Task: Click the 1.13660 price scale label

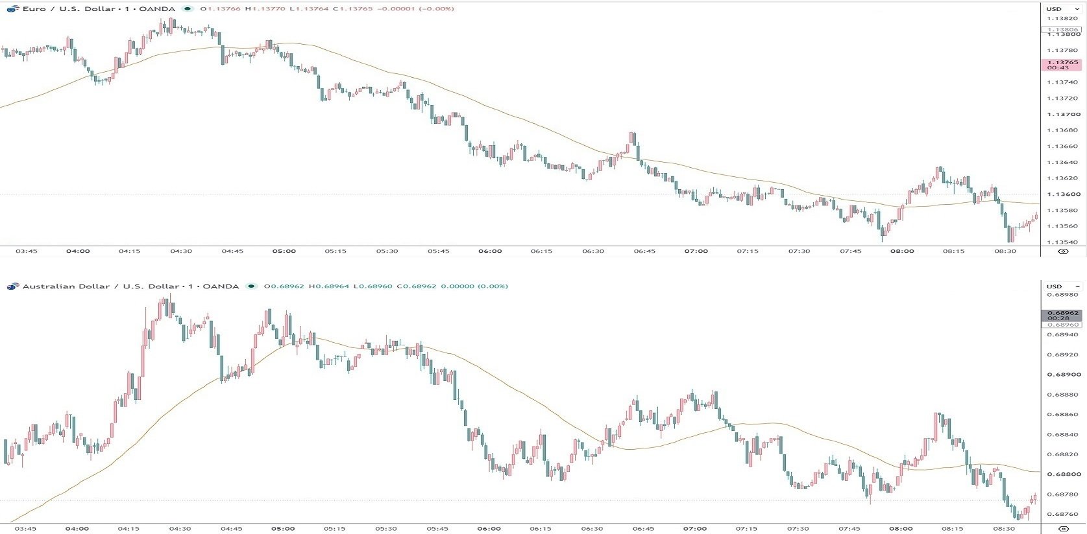Action: tap(1062, 146)
